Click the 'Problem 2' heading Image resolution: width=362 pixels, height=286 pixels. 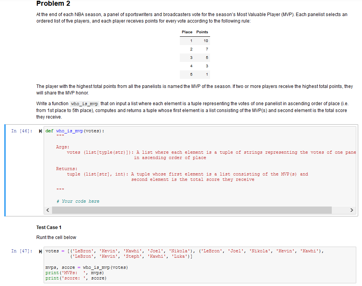coord(53,4)
